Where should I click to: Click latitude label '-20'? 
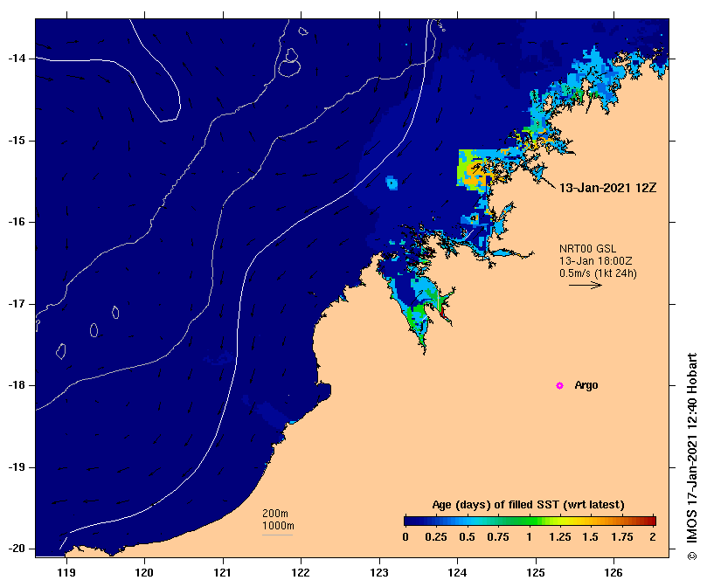[x=17, y=549]
